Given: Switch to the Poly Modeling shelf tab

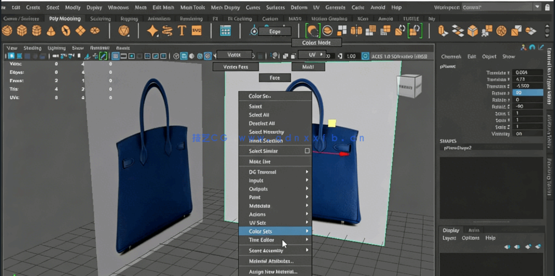Looking at the screenshot, I should [x=64, y=18].
